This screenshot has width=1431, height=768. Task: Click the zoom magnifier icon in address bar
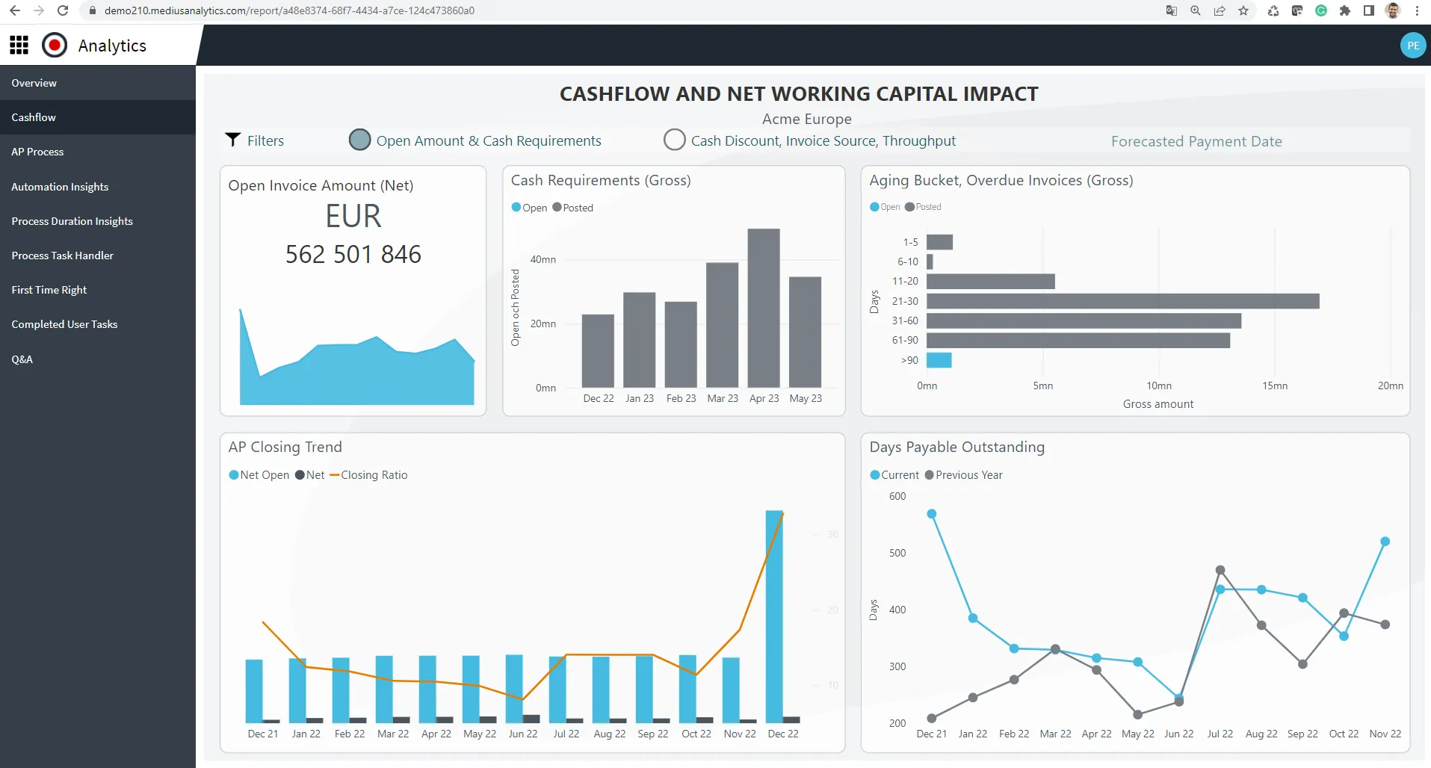[1196, 10]
